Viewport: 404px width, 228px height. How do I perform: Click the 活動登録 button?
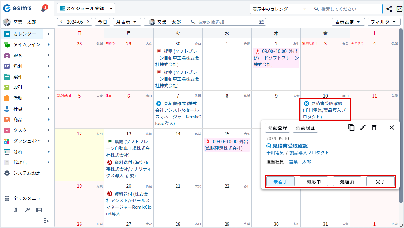coord(278,128)
